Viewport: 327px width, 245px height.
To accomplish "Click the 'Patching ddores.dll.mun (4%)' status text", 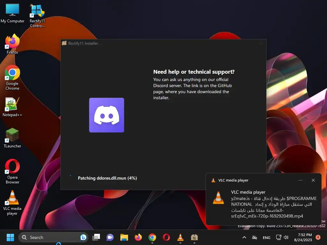I will (107, 178).
